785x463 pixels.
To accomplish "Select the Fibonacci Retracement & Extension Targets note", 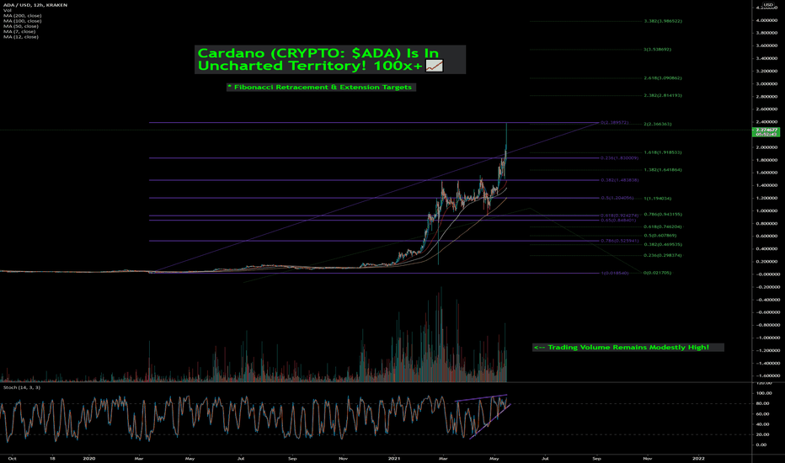I will click(321, 87).
